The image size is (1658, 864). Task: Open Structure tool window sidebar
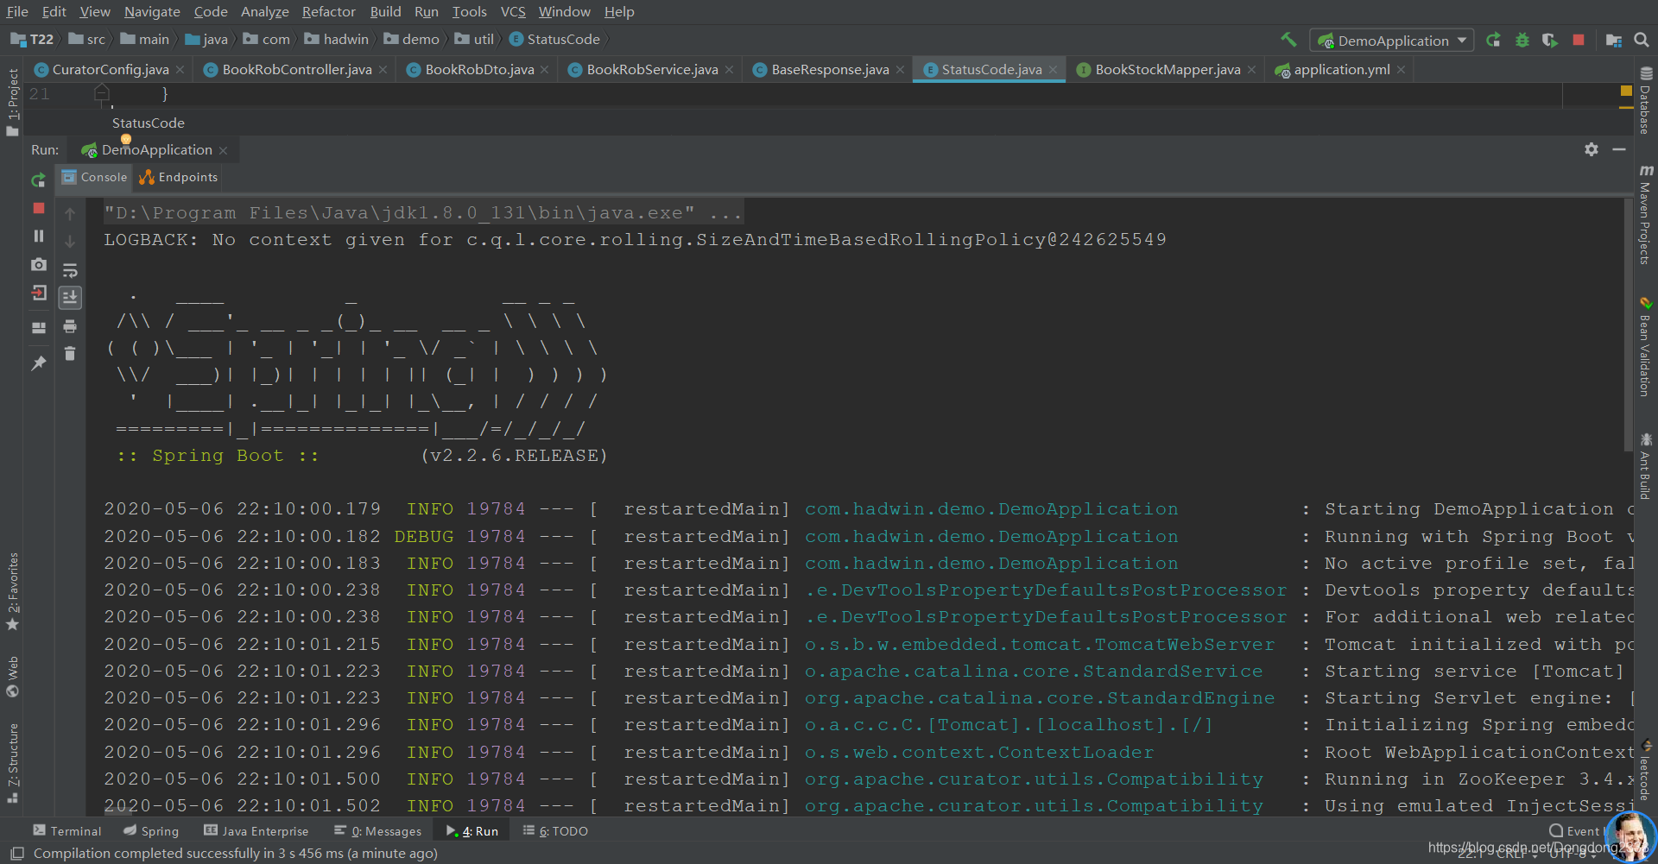[x=12, y=763]
